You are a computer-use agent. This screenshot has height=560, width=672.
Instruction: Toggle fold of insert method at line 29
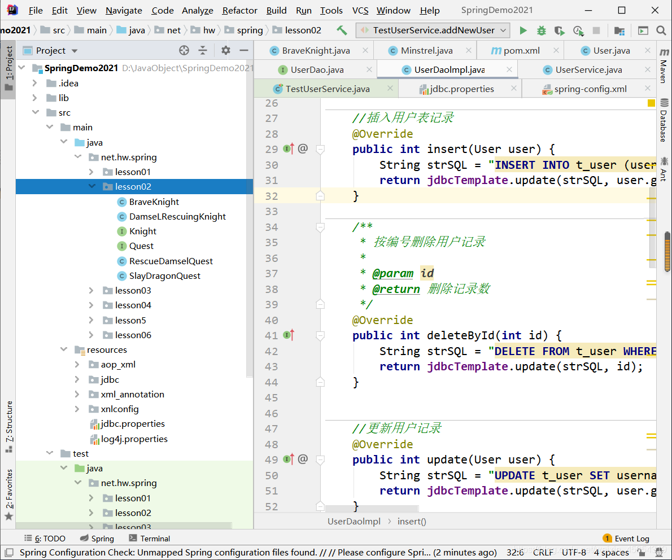(x=320, y=149)
